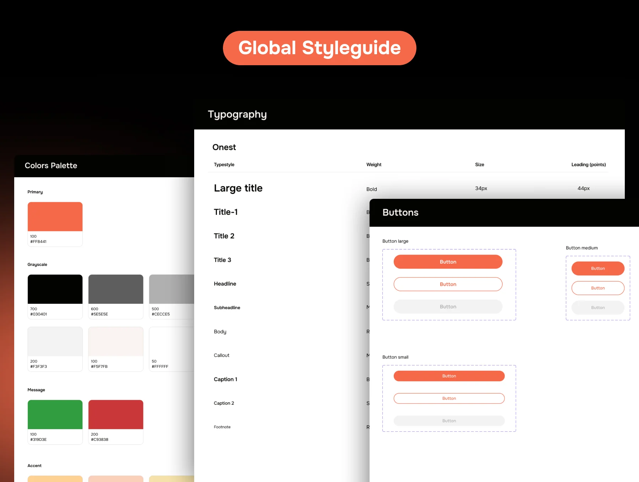Click the Buttons panel header

pyautogui.click(x=504, y=213)
